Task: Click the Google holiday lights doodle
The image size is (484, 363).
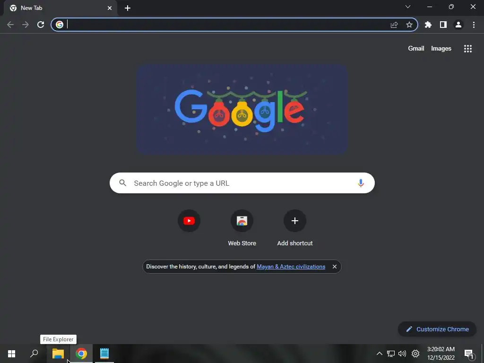Action: click(x=242, y=109)
